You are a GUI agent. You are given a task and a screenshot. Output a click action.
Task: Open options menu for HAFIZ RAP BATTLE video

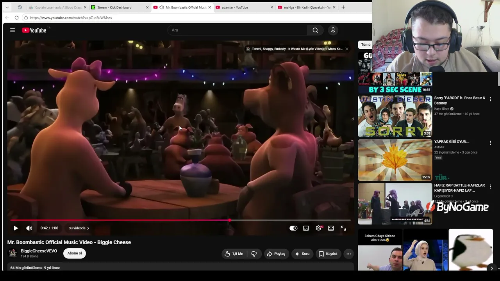pyautogui.click(x=490, y=187)
